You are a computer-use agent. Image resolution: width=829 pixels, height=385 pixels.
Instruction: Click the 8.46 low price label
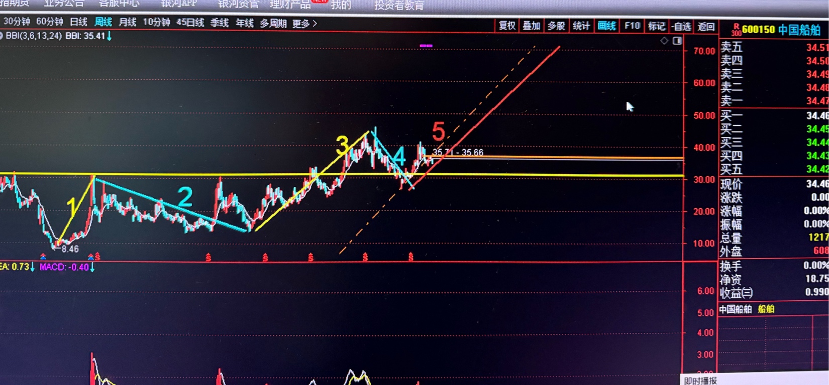(70, 249)
